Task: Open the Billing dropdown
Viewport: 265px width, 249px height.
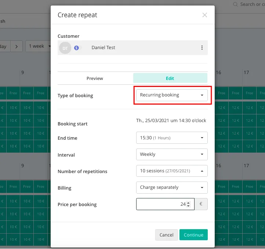Action: click(171, 187)
